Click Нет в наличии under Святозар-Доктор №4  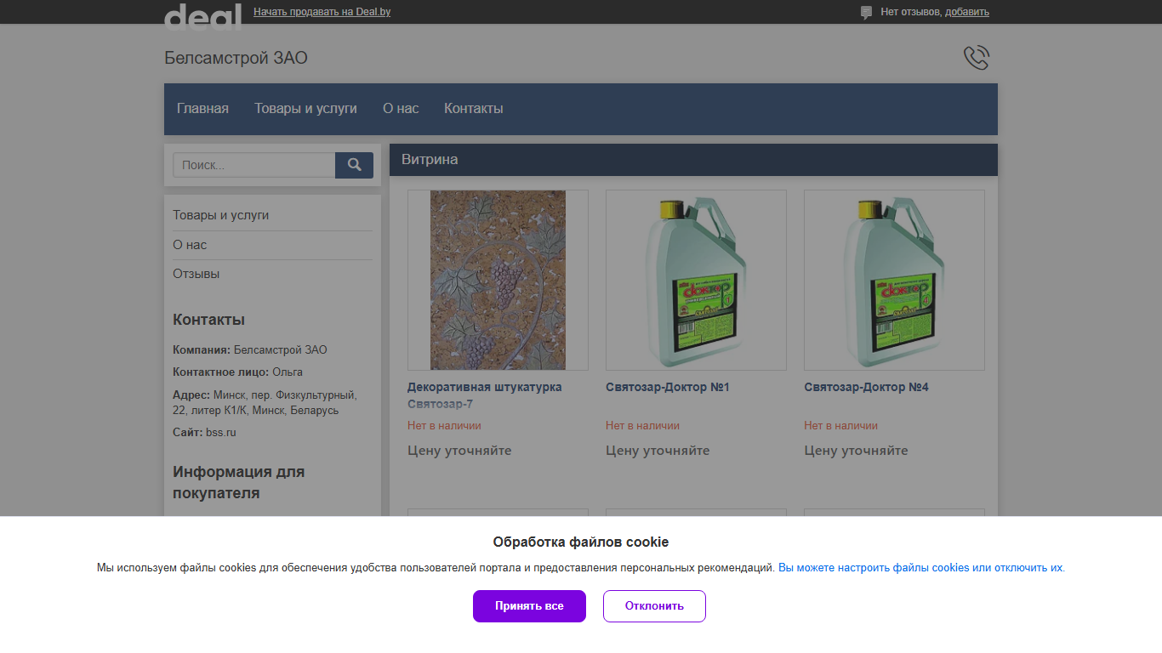tap(840, 426)
